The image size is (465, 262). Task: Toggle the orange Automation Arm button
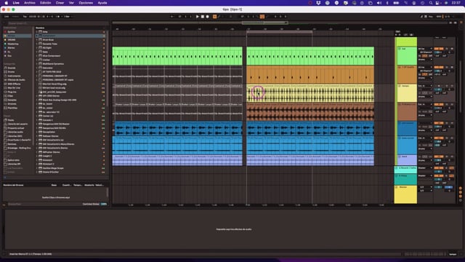(215, 17)
